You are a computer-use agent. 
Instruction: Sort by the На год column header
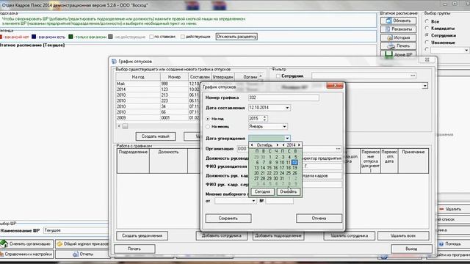138,77
